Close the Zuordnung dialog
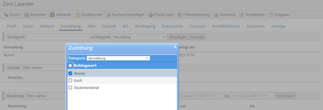323x110 pixels. point(175,47)
